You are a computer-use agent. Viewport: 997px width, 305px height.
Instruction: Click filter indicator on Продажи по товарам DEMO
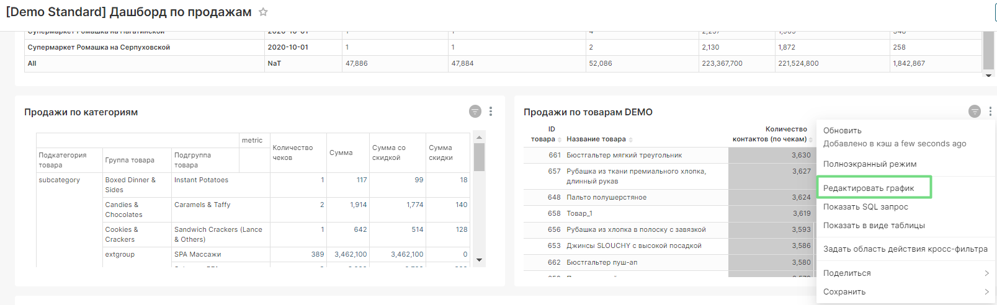coord(974,112)
